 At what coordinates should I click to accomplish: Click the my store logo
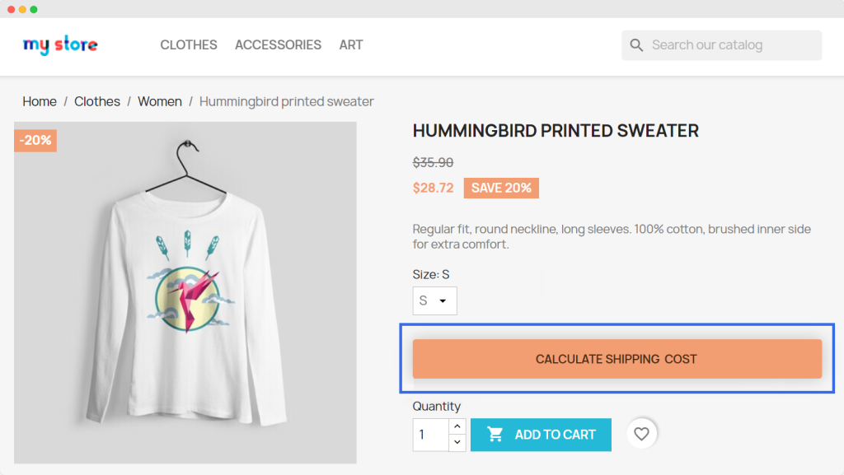pyautogui.click(x=60, y=45)
